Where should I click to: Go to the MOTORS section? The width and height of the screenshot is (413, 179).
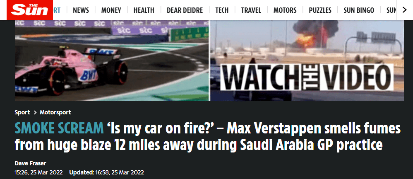click(x=285, y=10)
